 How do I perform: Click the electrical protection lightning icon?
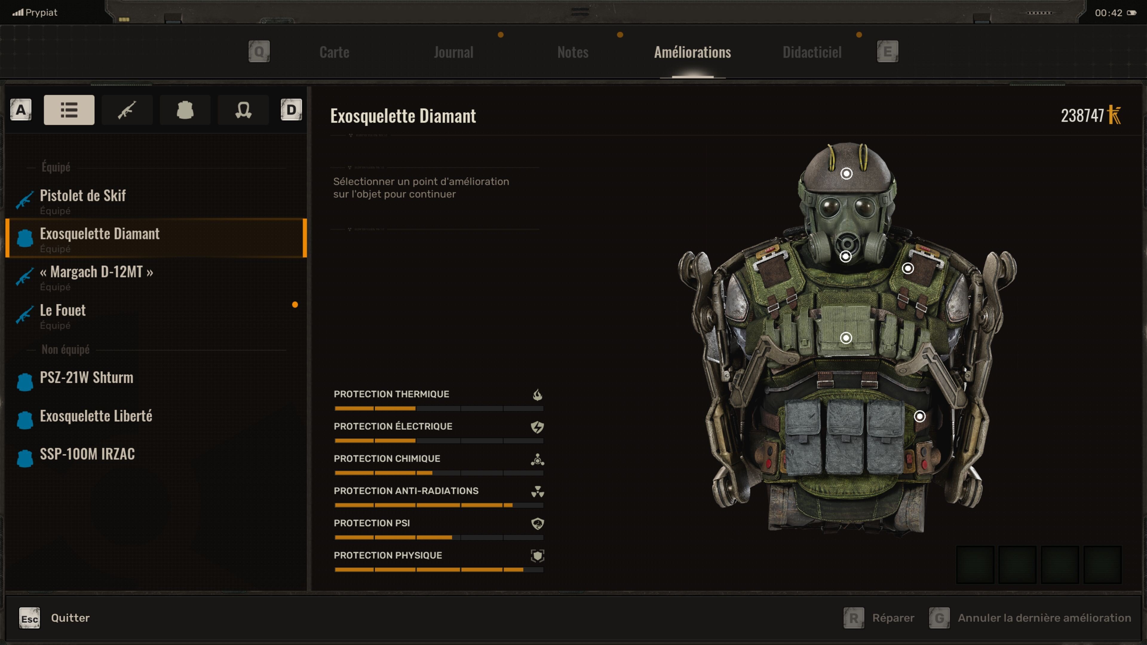click(x=537, y=427)
